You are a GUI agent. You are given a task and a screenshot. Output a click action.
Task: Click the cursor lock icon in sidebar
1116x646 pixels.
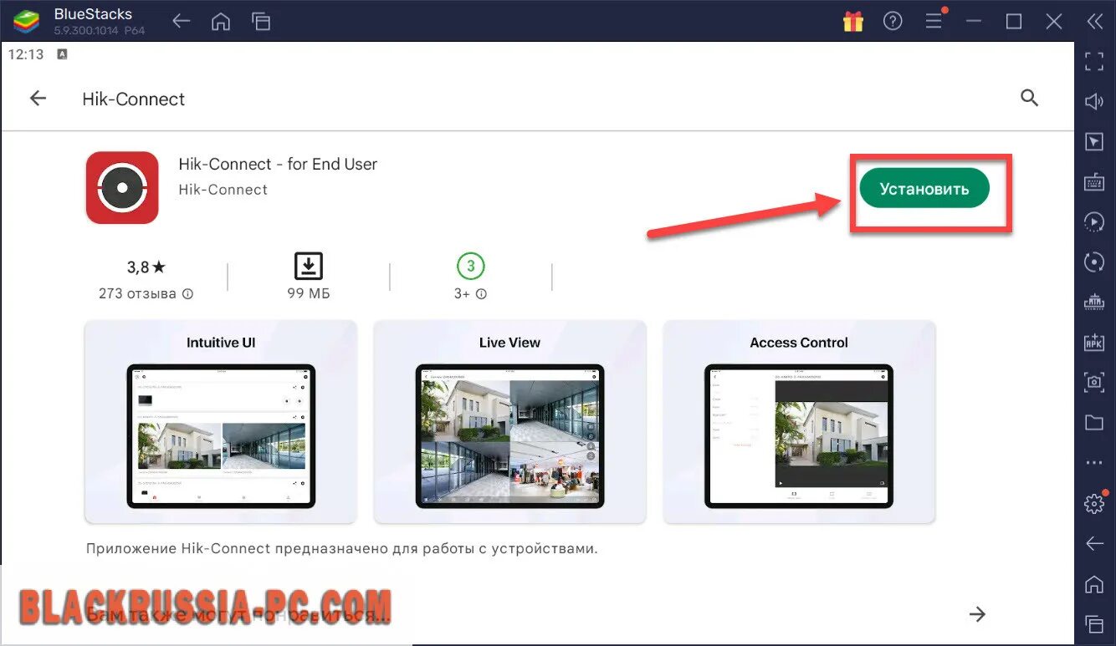[x=1094, y=141]
